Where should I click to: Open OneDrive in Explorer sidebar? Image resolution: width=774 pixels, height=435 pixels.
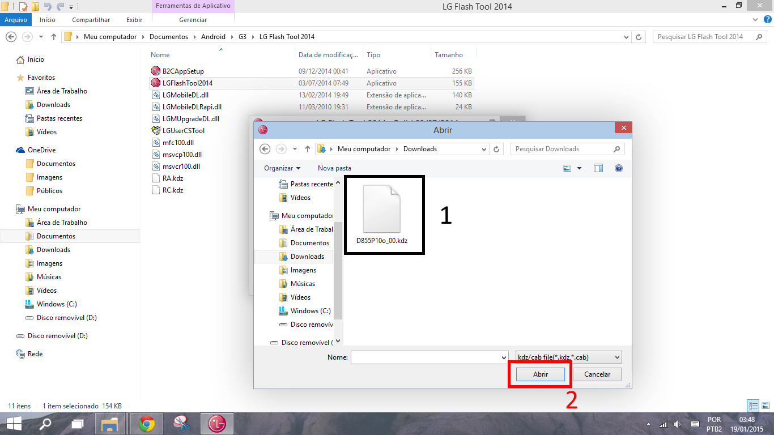tap(41, 150)
